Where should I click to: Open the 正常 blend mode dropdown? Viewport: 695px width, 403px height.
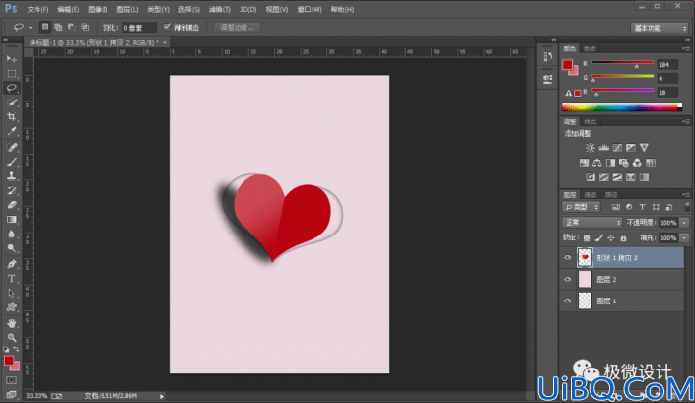click(x=591, y=223)
